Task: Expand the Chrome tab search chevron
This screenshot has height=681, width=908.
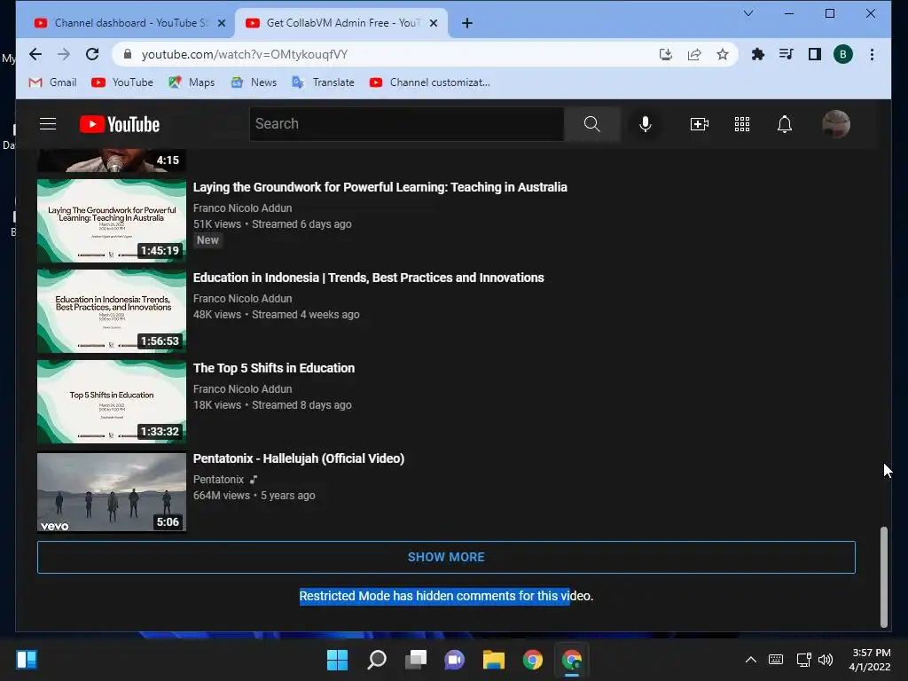Action: [x=748, y=13]
